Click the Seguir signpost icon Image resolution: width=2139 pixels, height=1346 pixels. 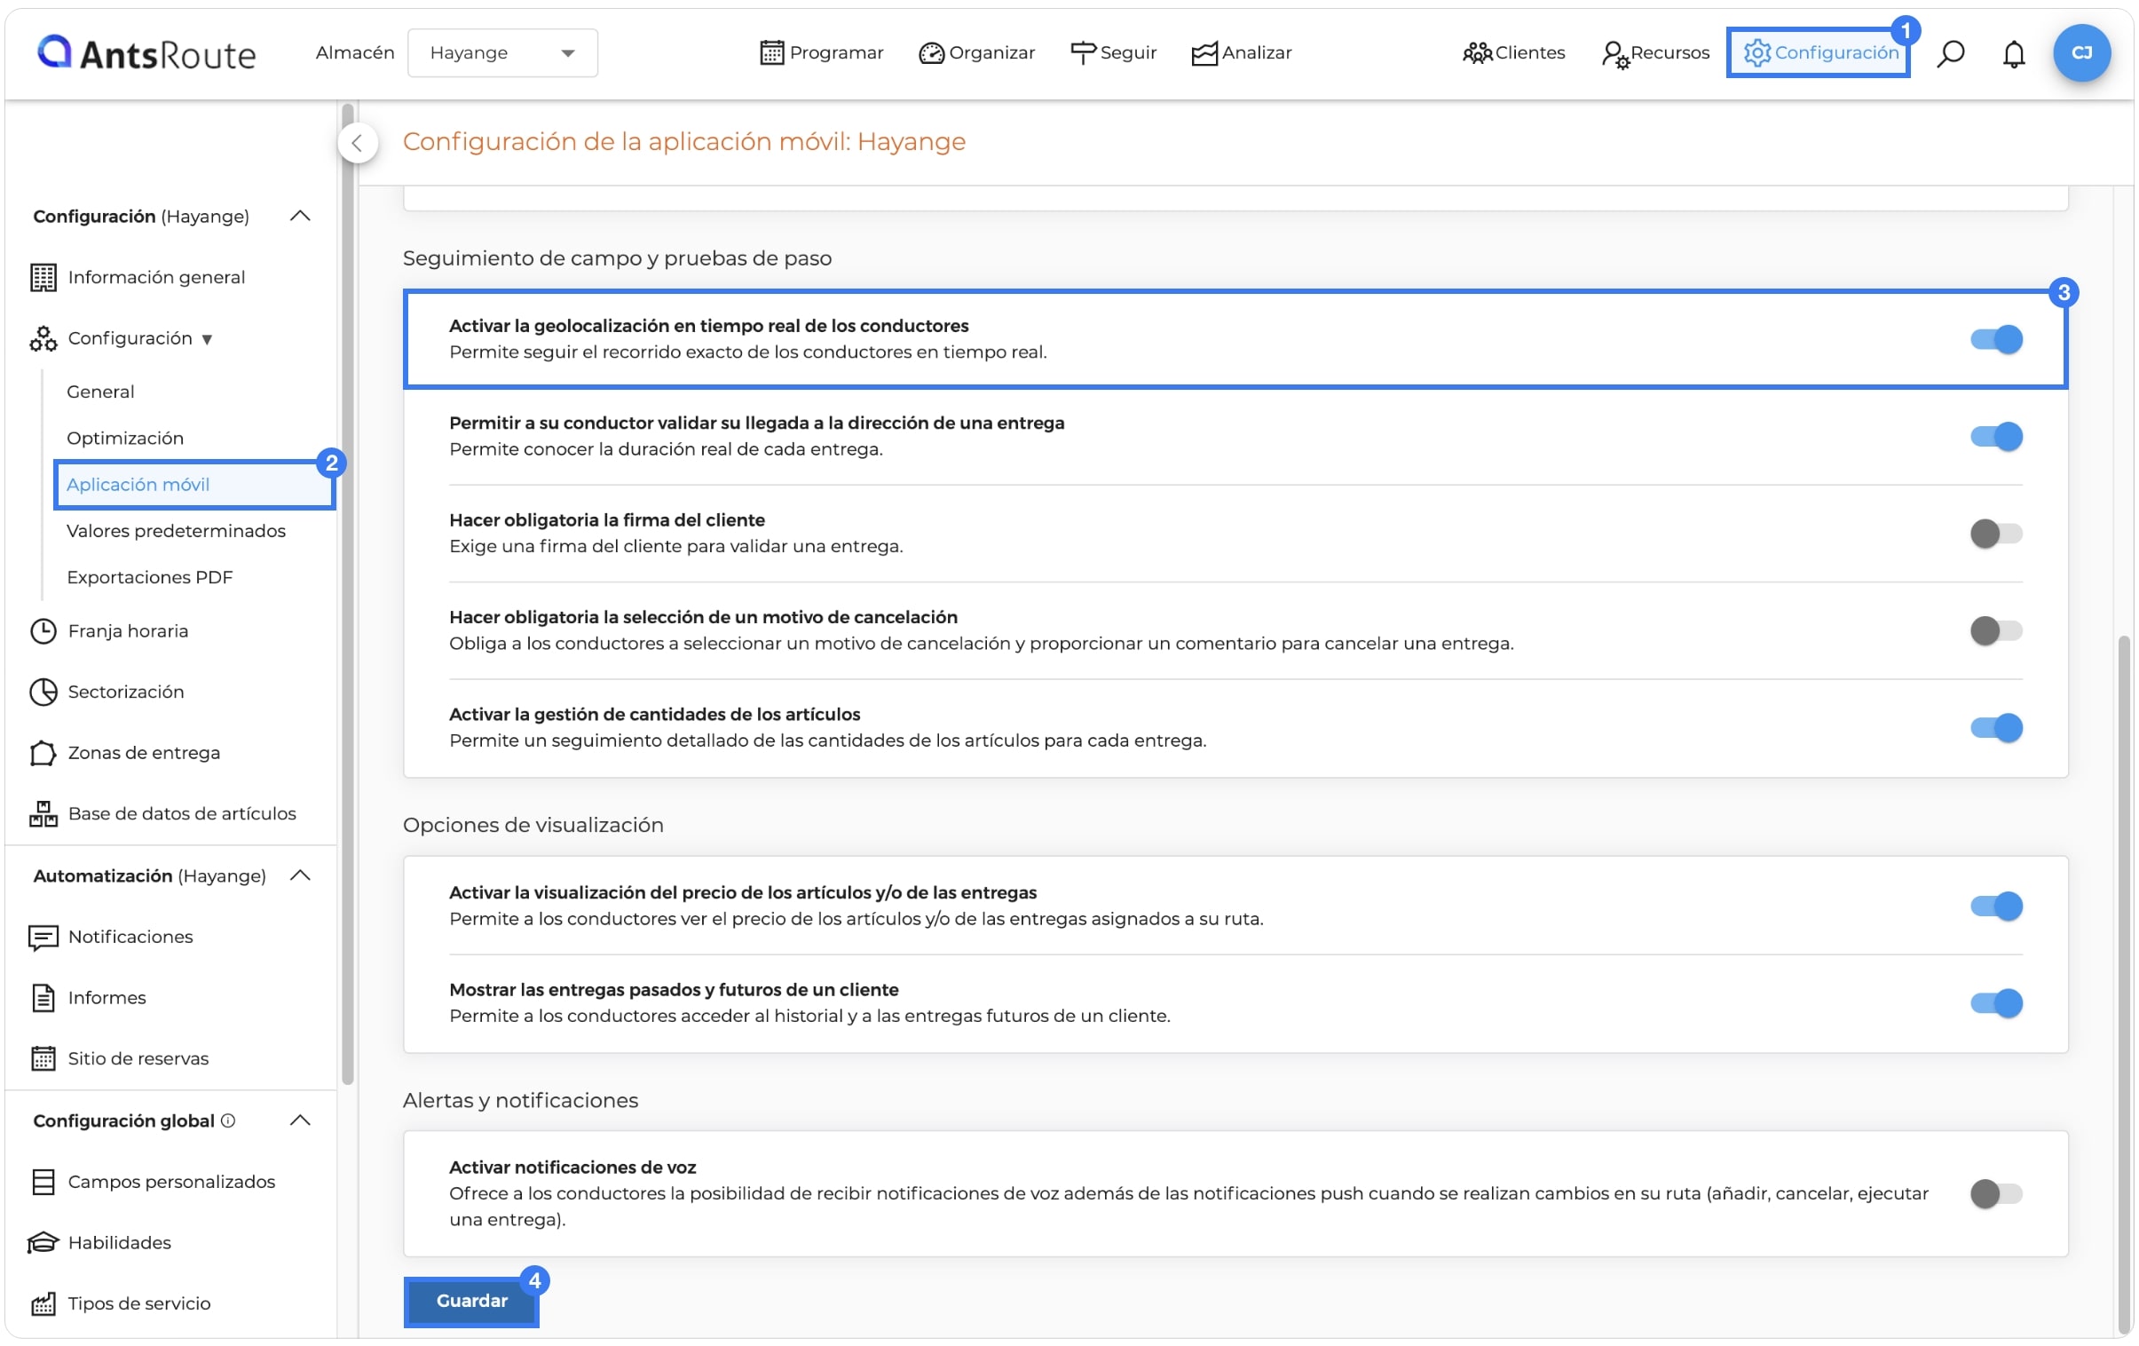pyautogui.click(x=1083, y=52)
